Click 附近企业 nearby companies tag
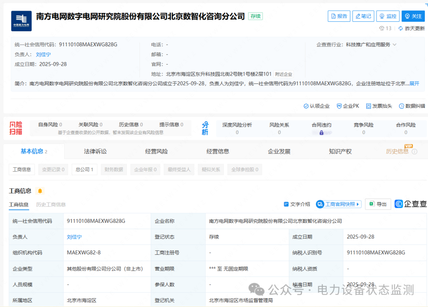The image size is (428, 307). (283, 74)
